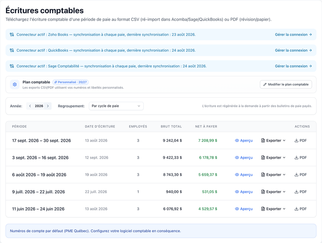The height and width of the screenshot is (243, 322).
Task: Click the Sage Comptabilité connector icon
Action: 12,66
